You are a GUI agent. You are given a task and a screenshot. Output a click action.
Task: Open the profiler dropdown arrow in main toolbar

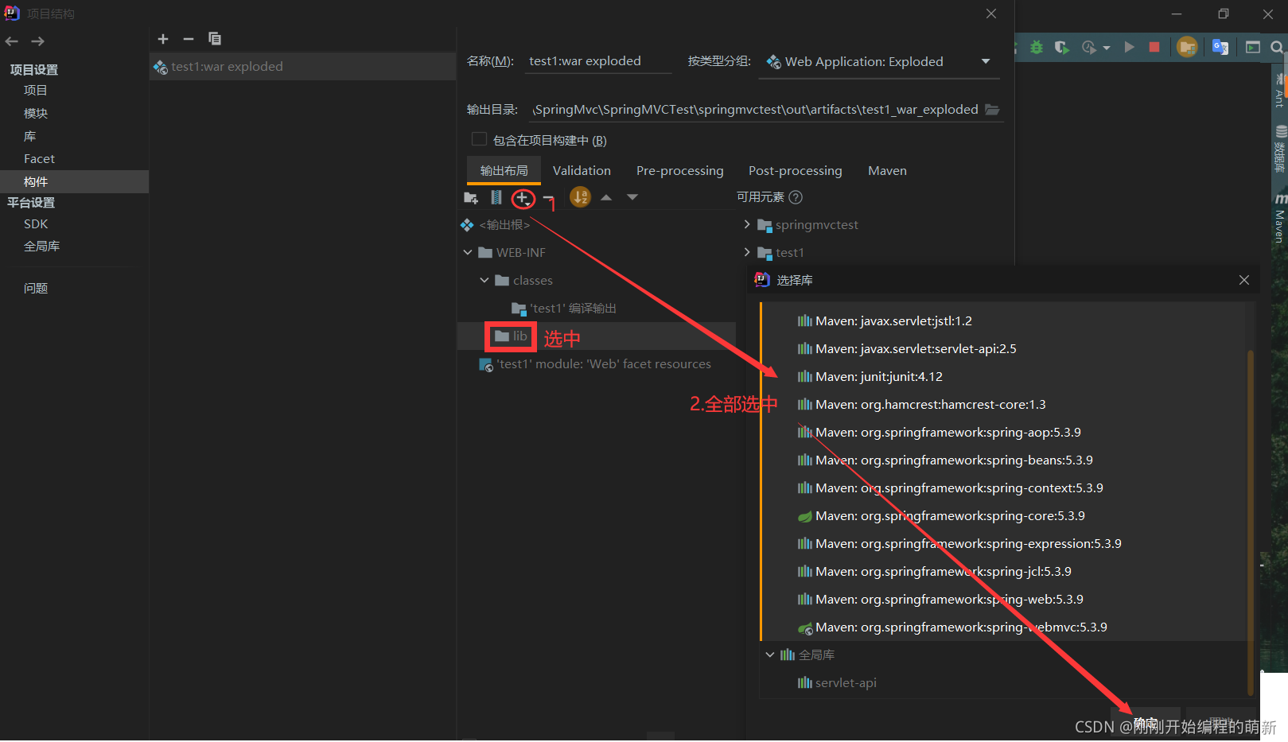point(1107,49)
